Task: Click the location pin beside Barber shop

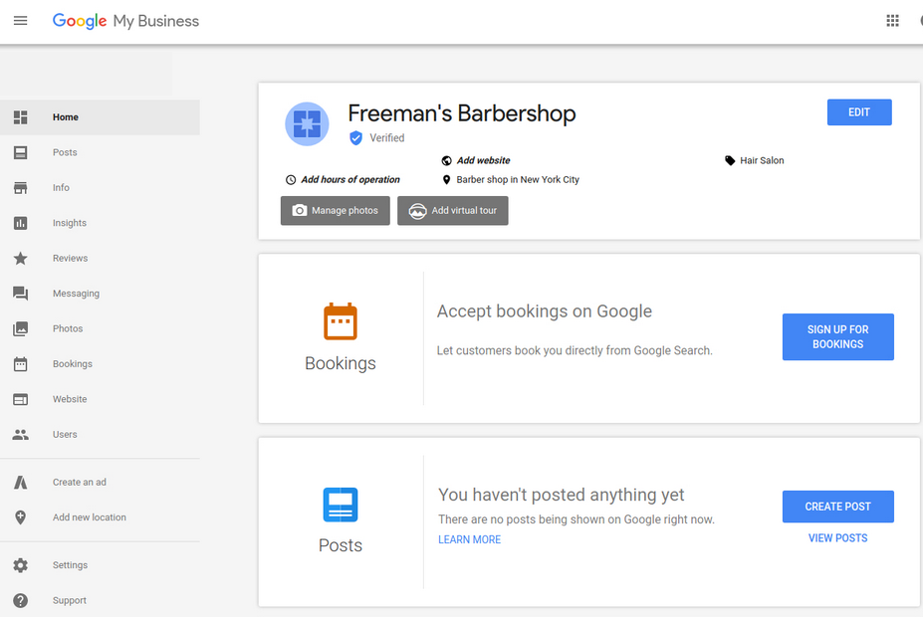Action: click(447, 180)
